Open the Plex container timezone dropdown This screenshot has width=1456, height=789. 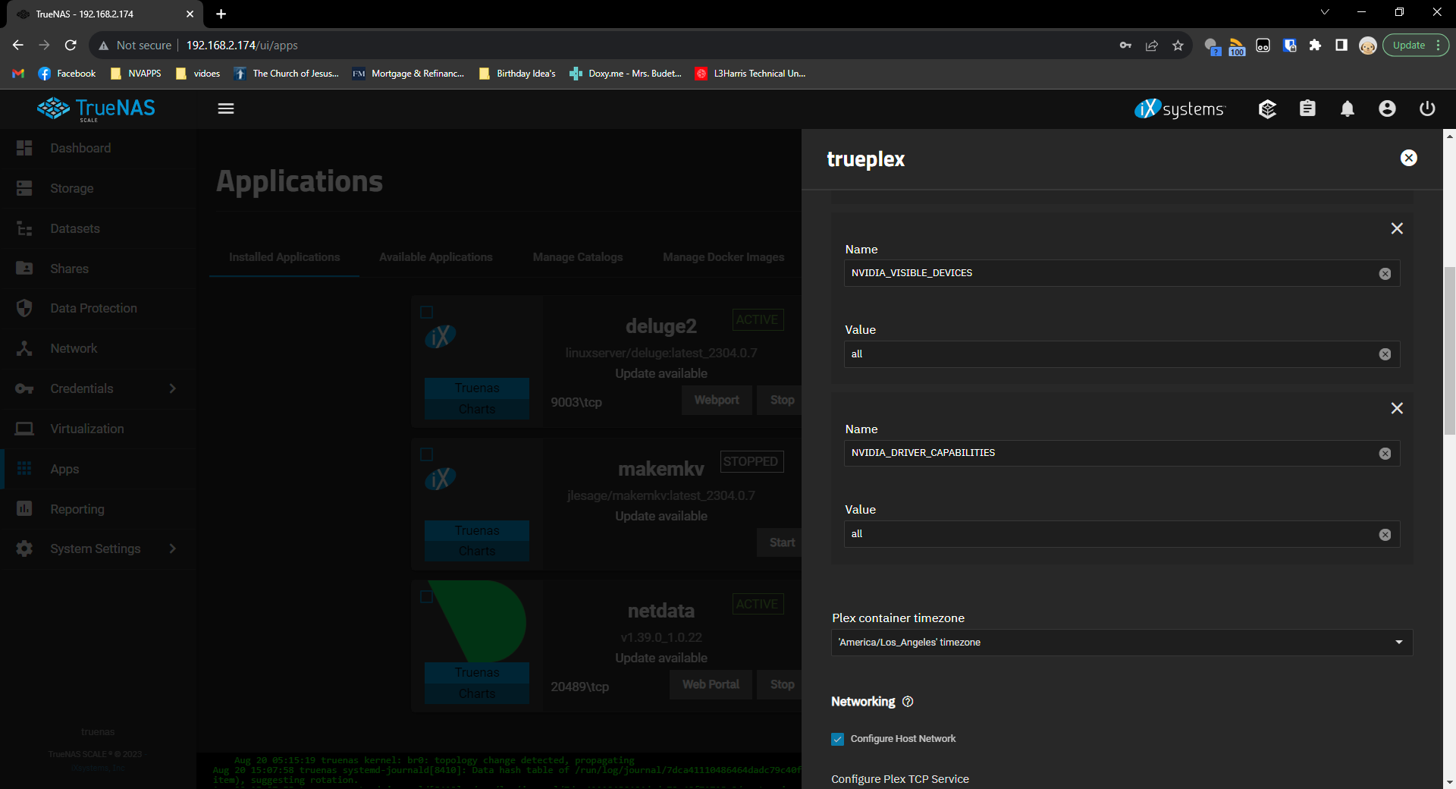tap(1122, 643)
